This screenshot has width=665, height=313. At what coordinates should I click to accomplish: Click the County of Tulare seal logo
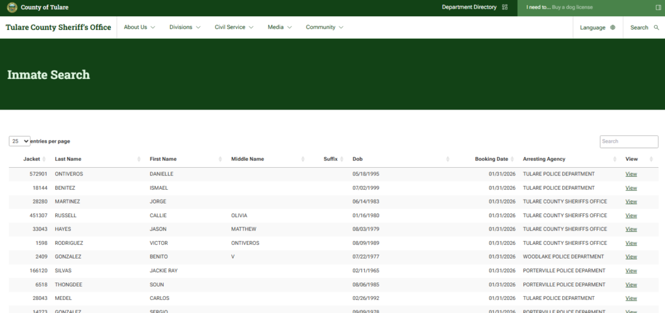pyautogui.click(x=12, y=8)
